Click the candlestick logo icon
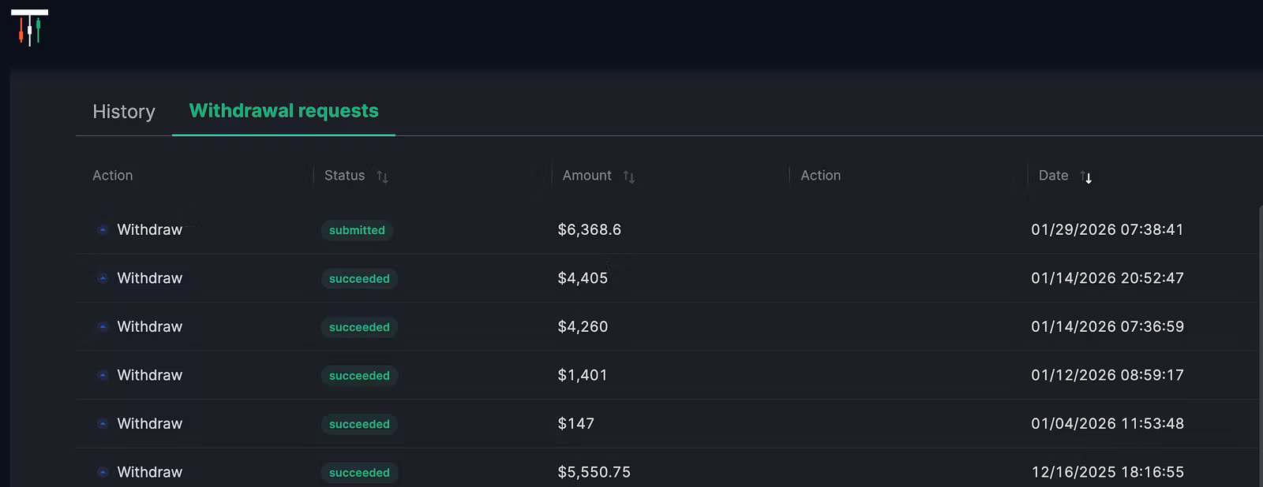This screenshot has width=1263, height=487. click(29, 28)
